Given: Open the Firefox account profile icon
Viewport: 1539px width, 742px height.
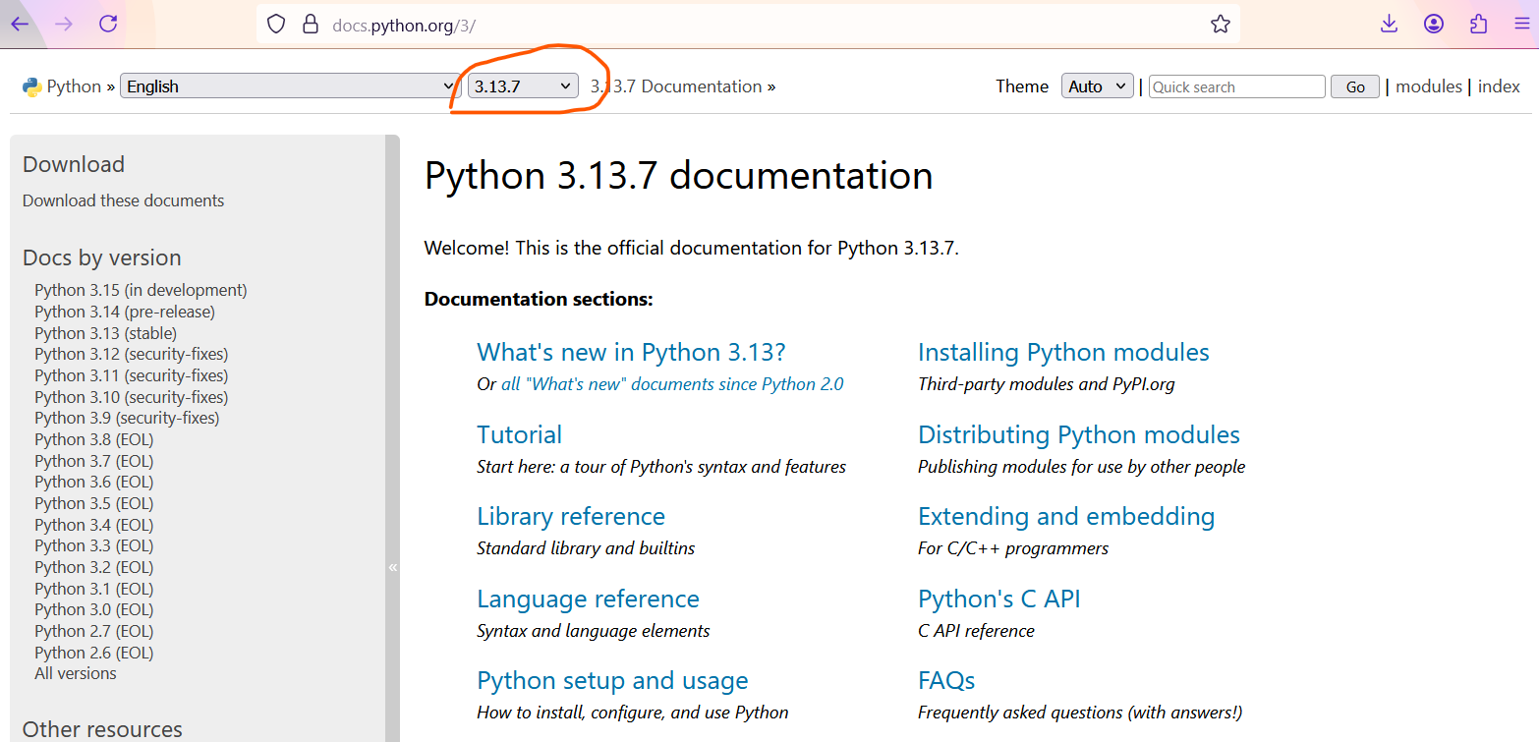Looking at the screenshot, I should coord(1434,25).
